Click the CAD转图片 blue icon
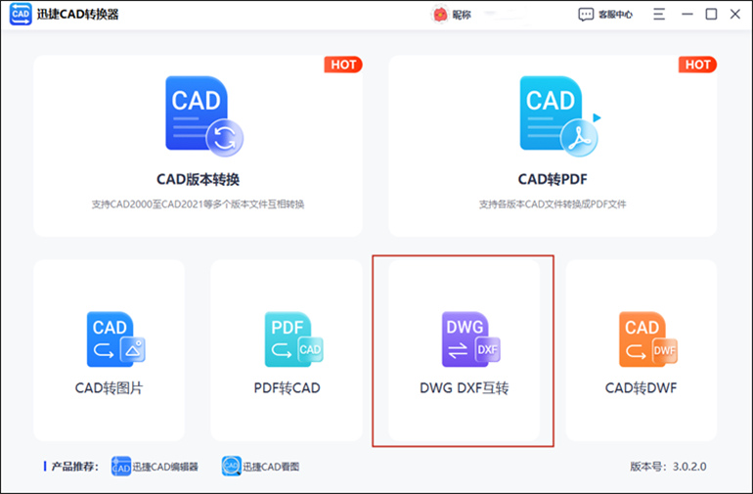This screenshot has width=753, height=494. (115, 338)
